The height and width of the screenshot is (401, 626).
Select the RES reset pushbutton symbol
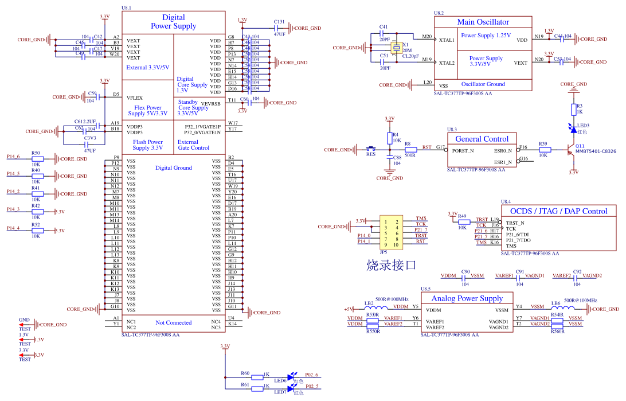[x=371, y=150]
